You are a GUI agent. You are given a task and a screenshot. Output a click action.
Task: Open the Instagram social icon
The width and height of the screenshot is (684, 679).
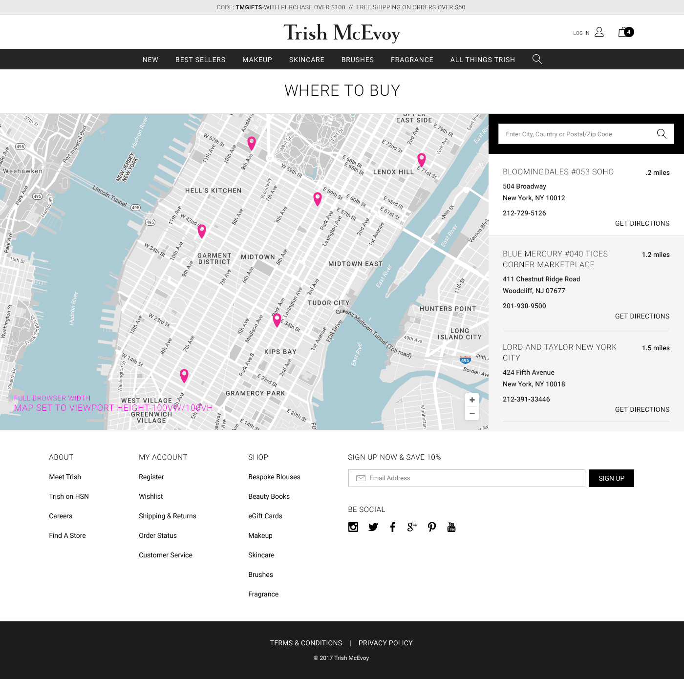(x=353, y=527)
